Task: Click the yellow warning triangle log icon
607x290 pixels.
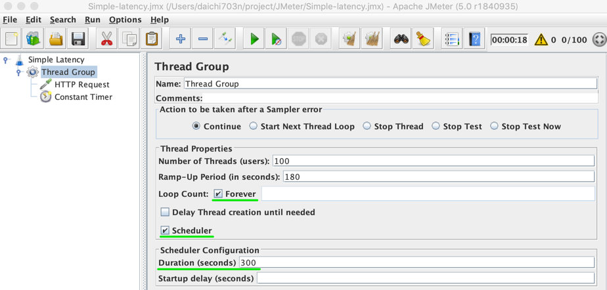Action: tap(541, 39)
